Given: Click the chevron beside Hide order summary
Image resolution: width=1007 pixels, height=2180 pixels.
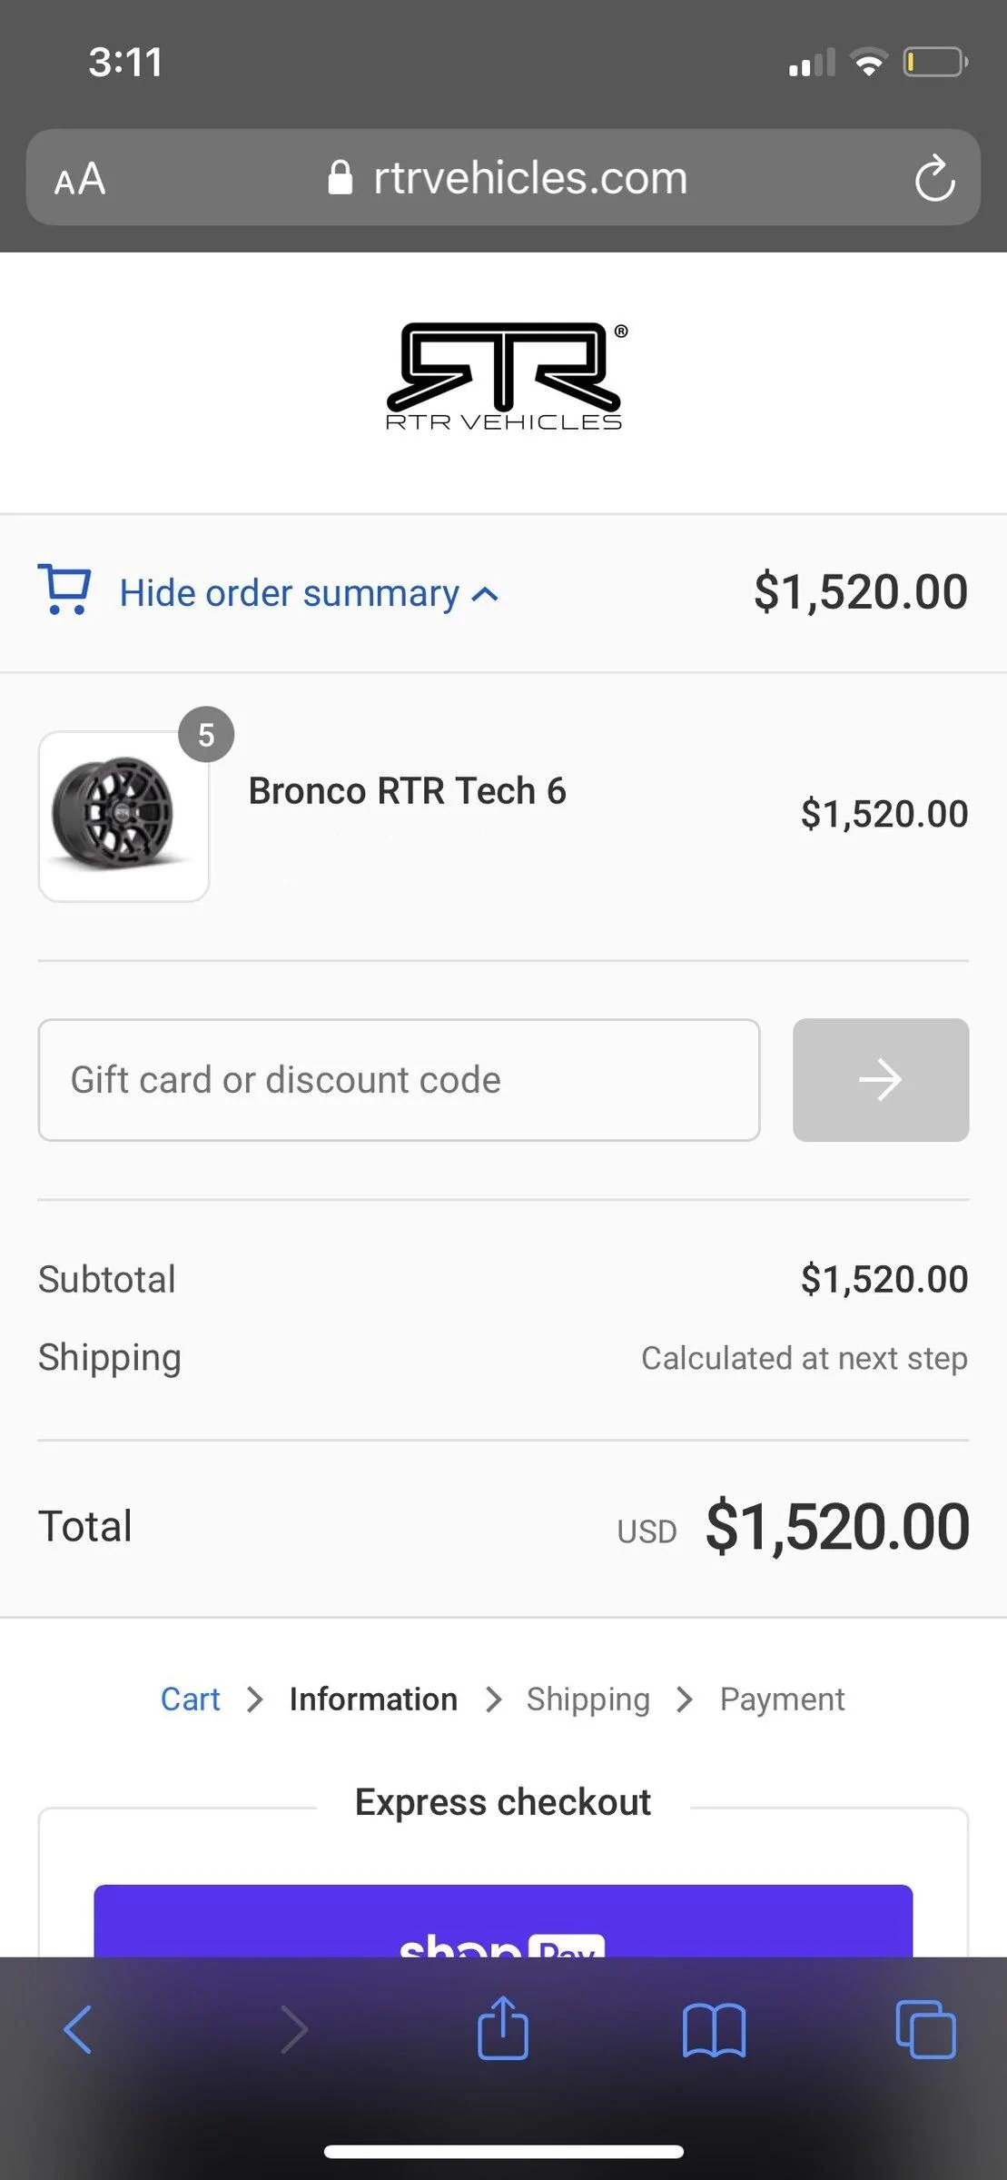Looking at the screenshot, I should [486, 595].
